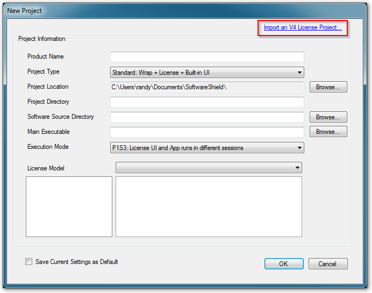Browse for Software Source Directory
The image size is (372, 293).
(328, 117)
